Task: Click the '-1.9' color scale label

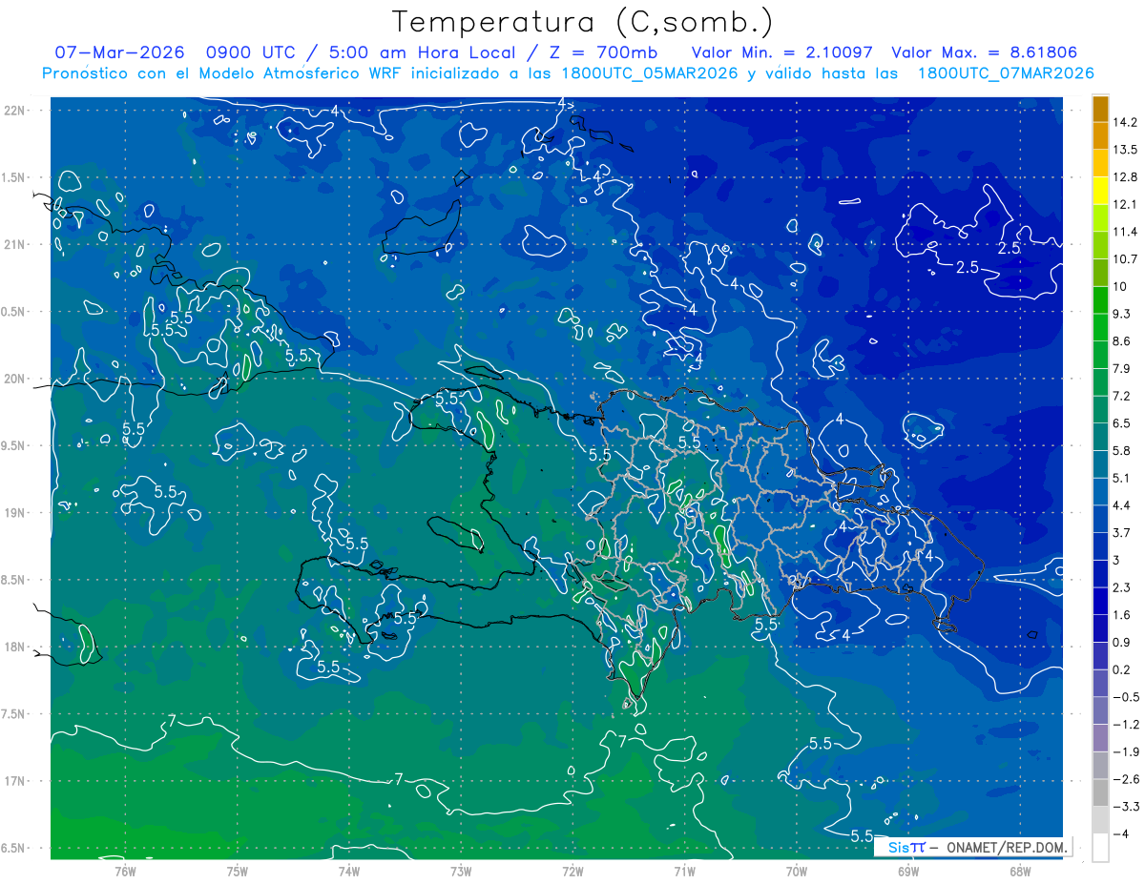Action: click(1125, 751)
